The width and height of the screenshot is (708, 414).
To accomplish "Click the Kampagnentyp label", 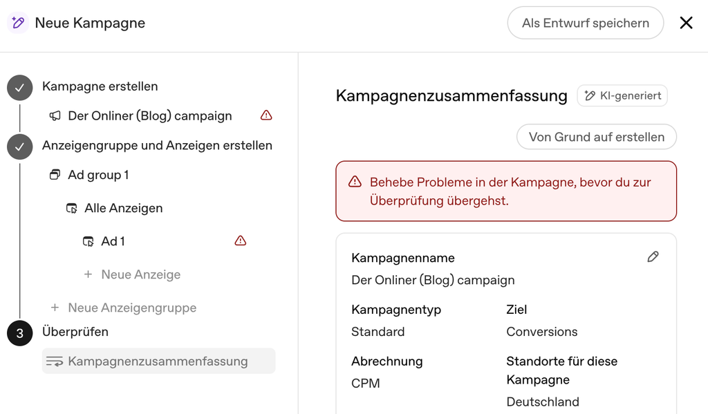I will point(396,310).
